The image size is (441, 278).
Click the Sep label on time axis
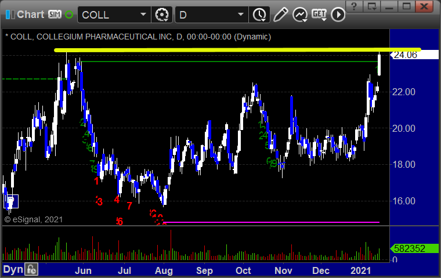pos(204,270)
